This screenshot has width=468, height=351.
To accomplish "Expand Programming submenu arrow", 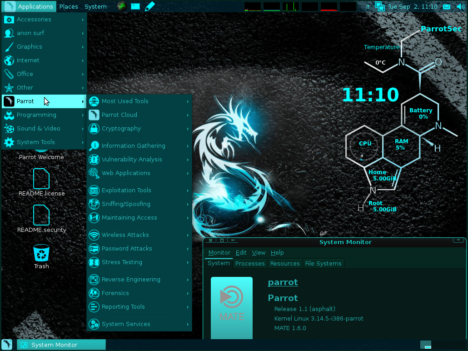I will point(83,115).
